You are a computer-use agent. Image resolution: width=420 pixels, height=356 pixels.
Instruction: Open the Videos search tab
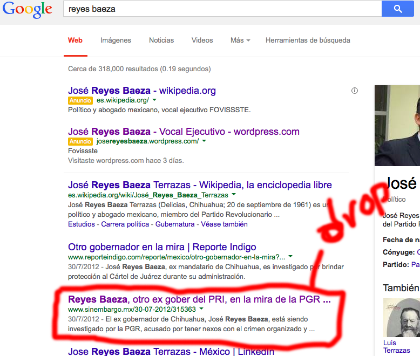tap(202, 40)
